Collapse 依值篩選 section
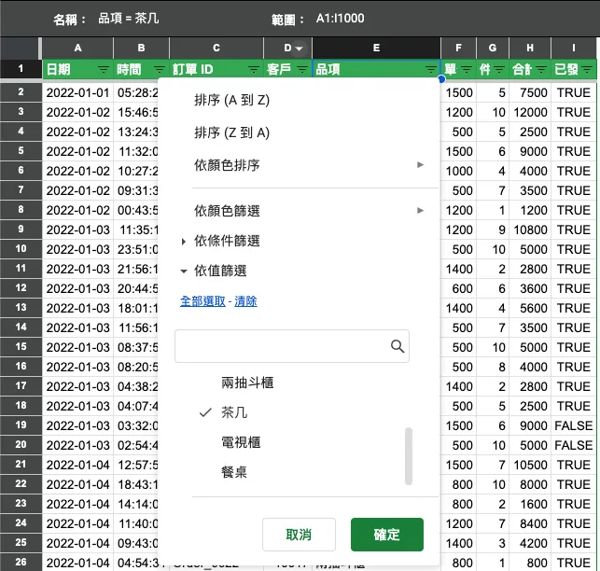The height and width of the screenshot is (571, 600). point(214,271)
